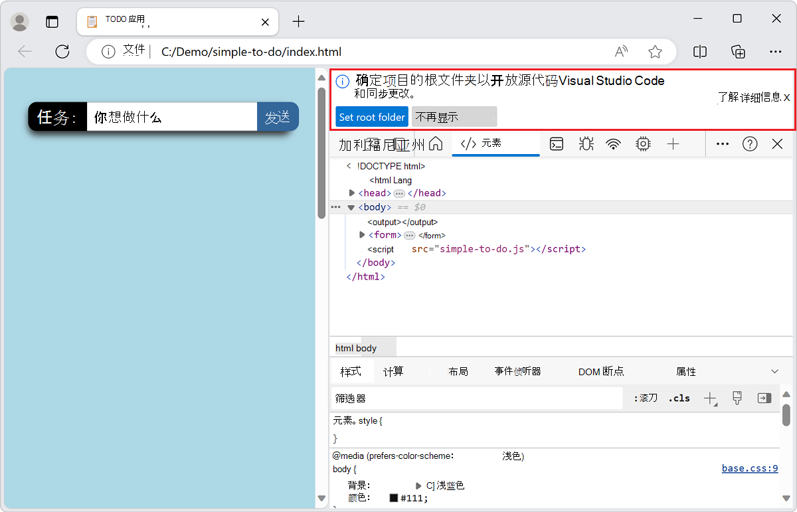Expand the <head> element in DOM tree
The image size is (797, 512).
point(351,193)
